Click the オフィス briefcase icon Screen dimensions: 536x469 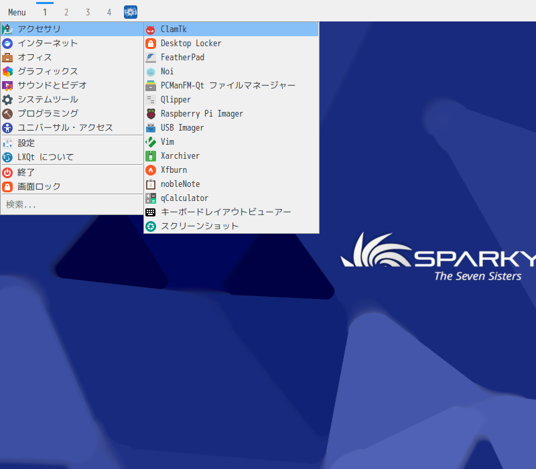point(7,58)
